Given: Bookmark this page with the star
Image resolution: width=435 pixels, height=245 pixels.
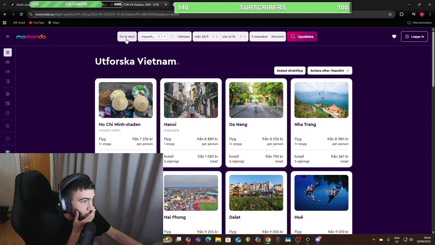Looking at the screenshot, I should point(390,14).
